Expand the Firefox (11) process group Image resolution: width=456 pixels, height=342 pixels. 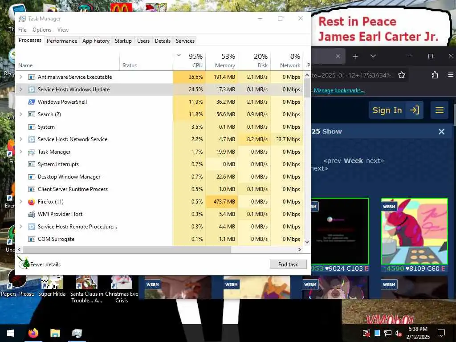tap(20, 202)
